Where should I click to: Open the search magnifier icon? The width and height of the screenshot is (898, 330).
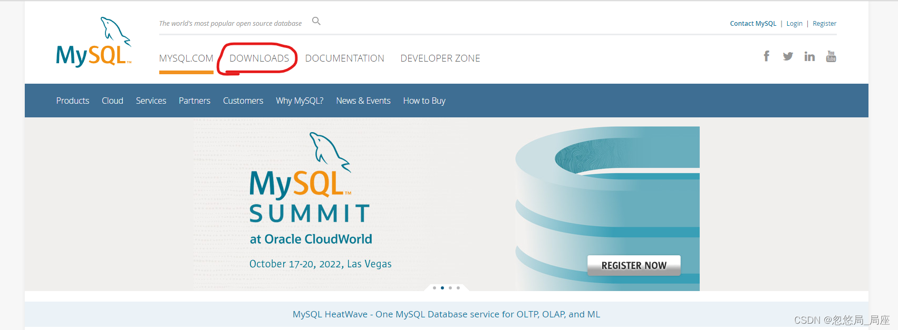coord(316,21)
